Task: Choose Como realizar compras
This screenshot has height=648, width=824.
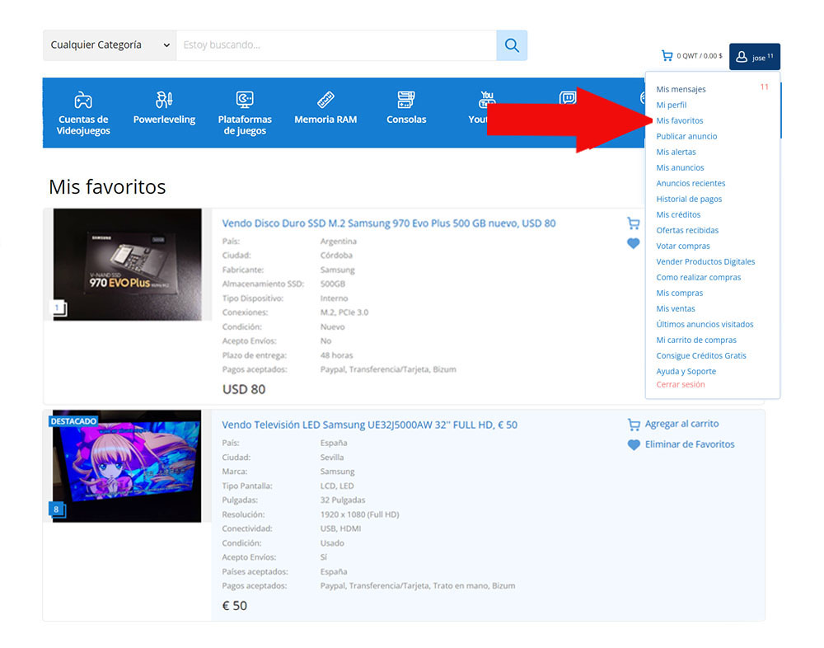Action: tap(699, 278)
